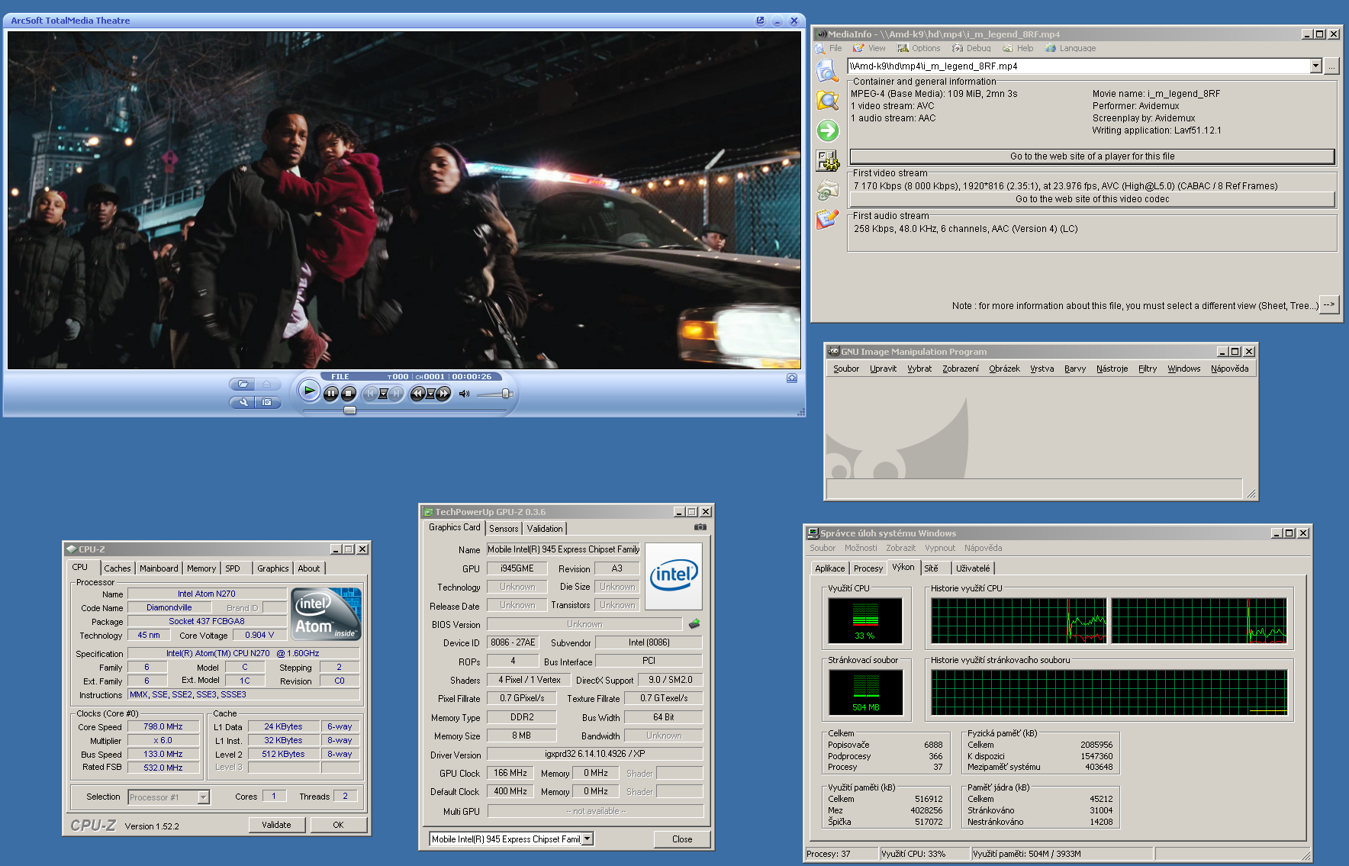
Task: Open the Language menu in MediaInfo
Action: (x=1071, y=48)
